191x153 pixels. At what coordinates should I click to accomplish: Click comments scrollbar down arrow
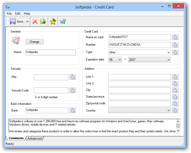click(x=178, y=131)
